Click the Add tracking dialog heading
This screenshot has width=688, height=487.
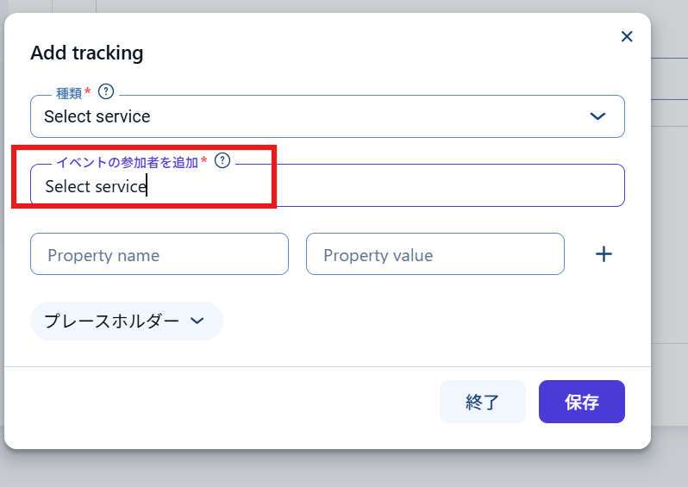point(87,53)
